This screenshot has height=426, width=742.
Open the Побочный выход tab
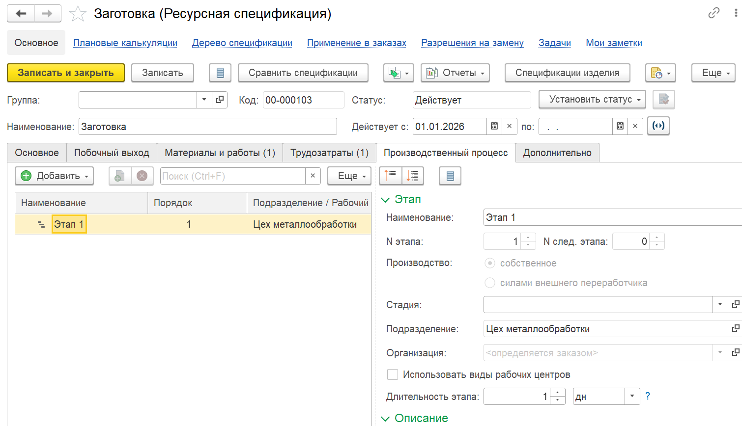point(112,153)
